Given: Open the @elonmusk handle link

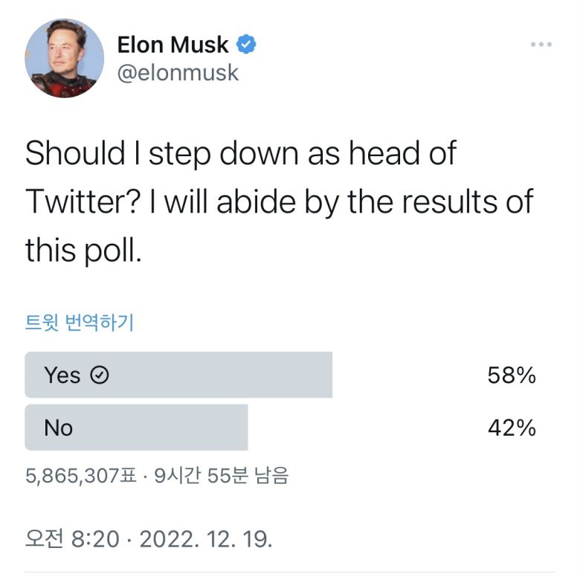Looking at the screenshot, I should [178, 73].
